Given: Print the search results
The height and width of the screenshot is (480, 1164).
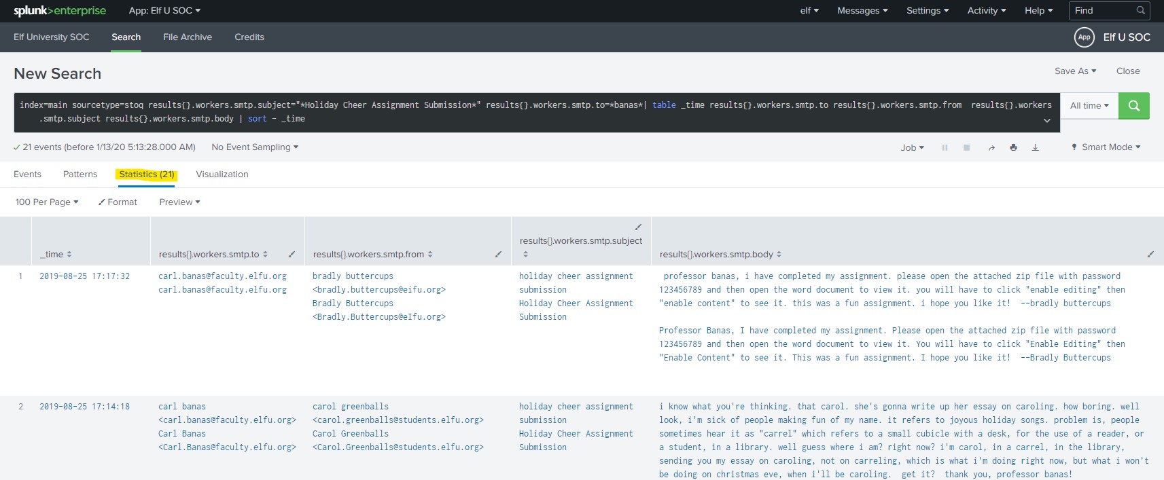Looking at the screenshot, I should [1013, 147].
